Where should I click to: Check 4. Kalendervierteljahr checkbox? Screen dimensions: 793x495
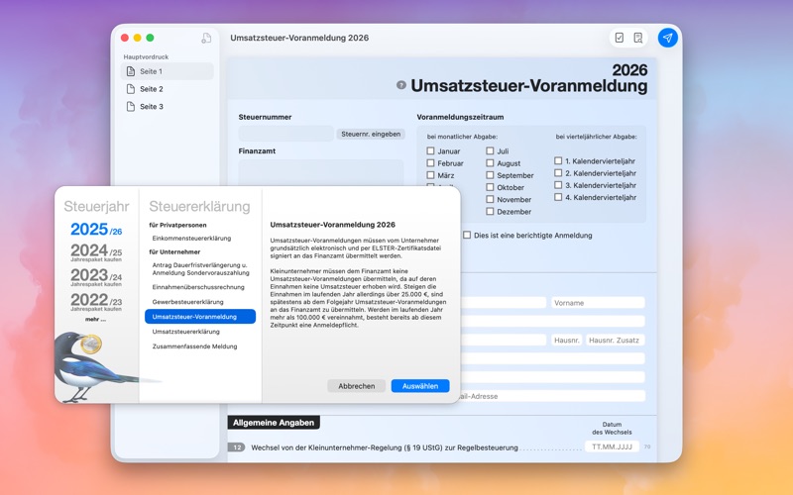point(558,197)
